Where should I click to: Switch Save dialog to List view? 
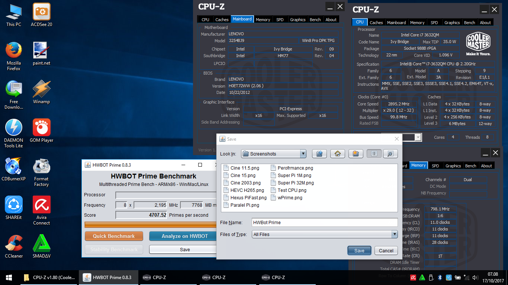tap(374, 154)
